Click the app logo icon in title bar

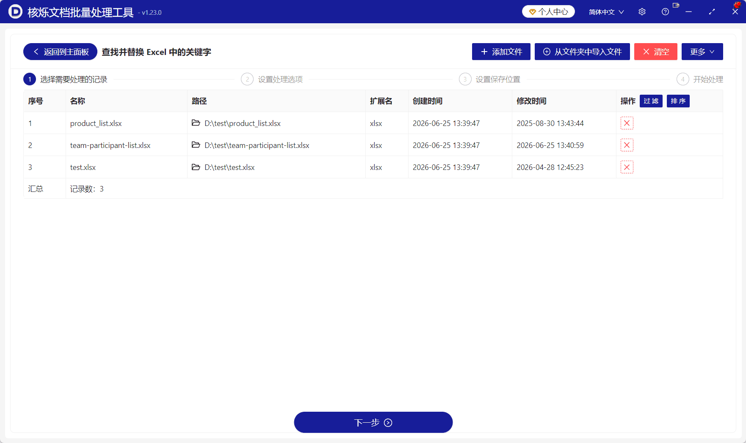[x=16, y=11]
